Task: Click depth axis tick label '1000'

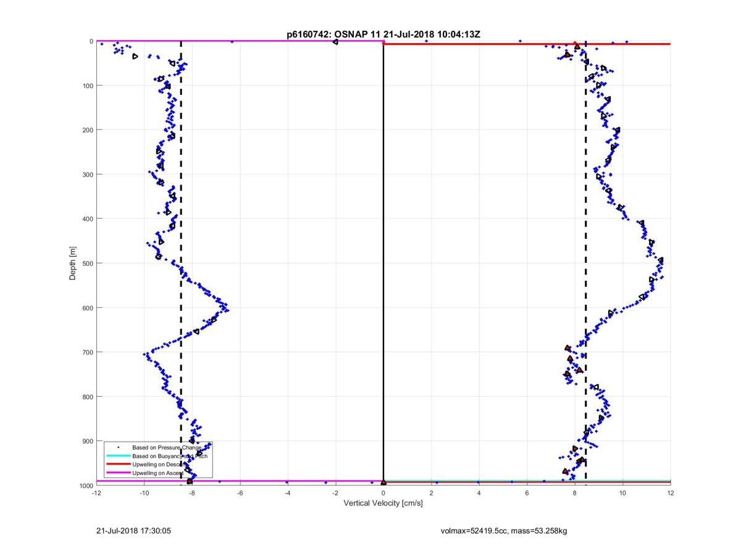Action: pyautogui.click(x=85, y=485)
